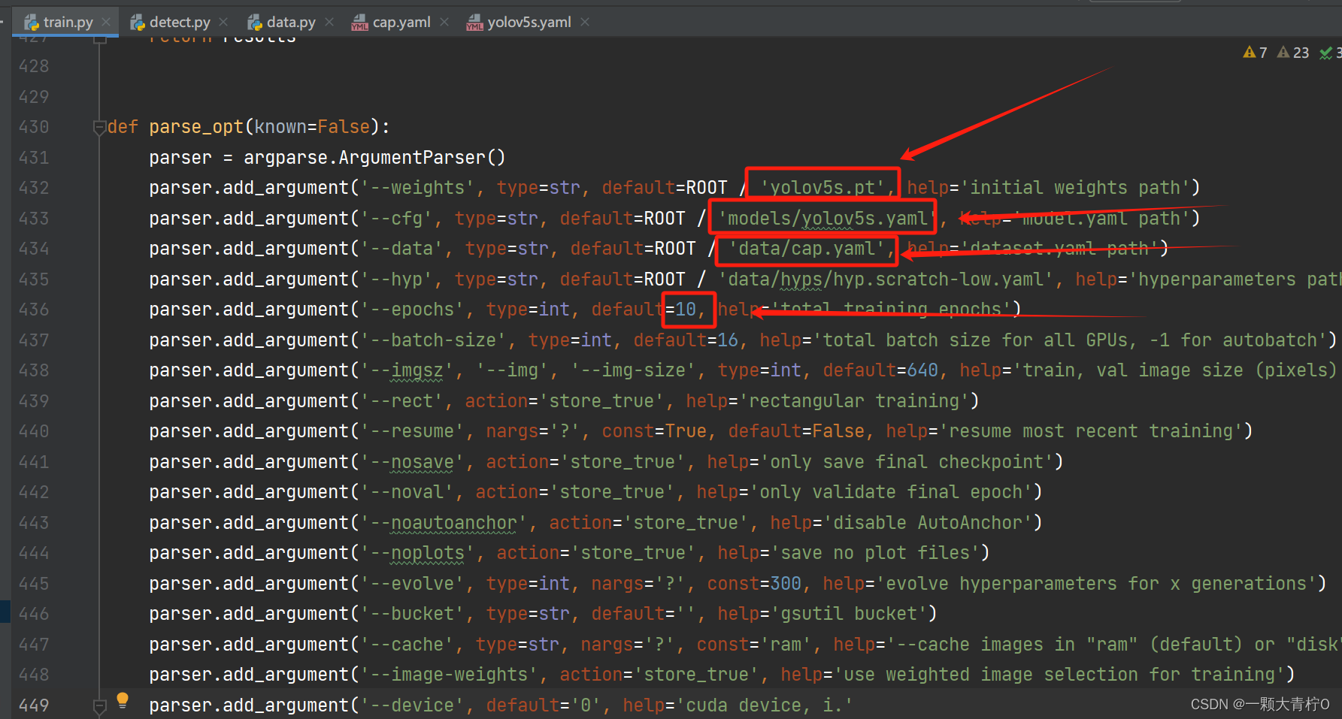Click the epochs default value 10
Image resolution: width=1342 pixels, height=719 pixels.
pyautogui.click(x=685, y=310)
